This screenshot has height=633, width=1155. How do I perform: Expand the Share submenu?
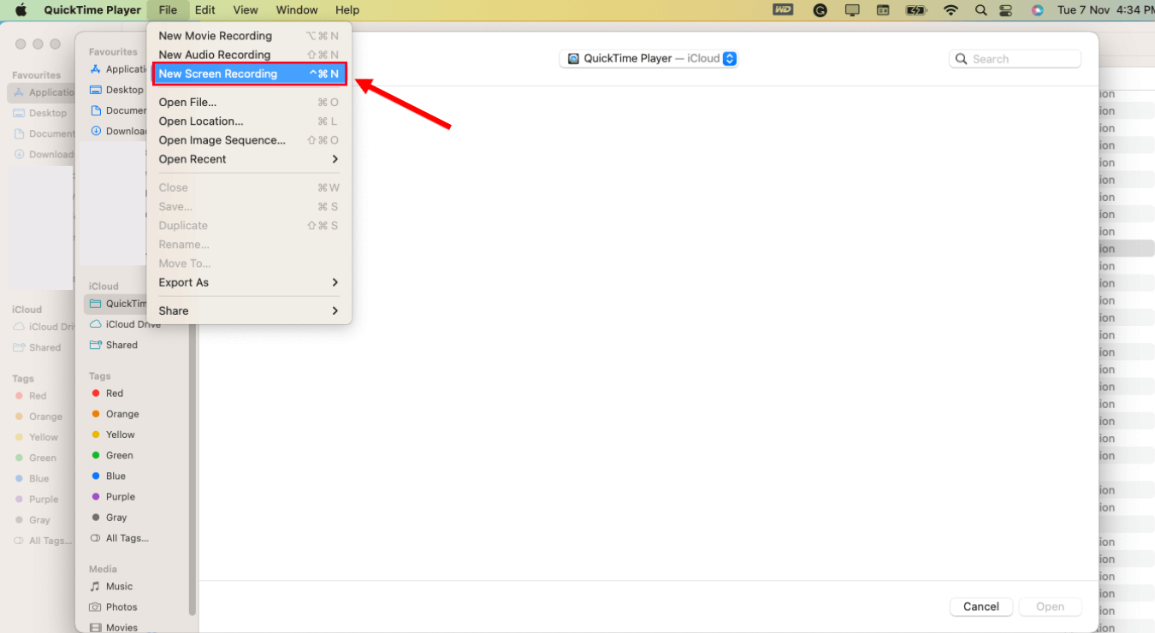[x=249, y=311]
